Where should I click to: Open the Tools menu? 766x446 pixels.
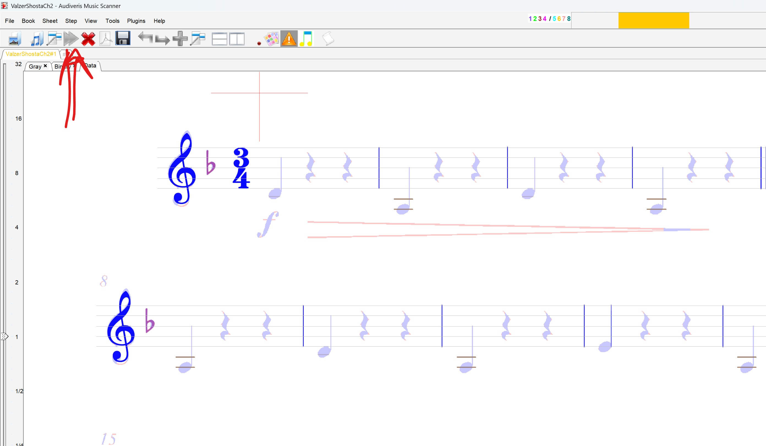point(112,21)
